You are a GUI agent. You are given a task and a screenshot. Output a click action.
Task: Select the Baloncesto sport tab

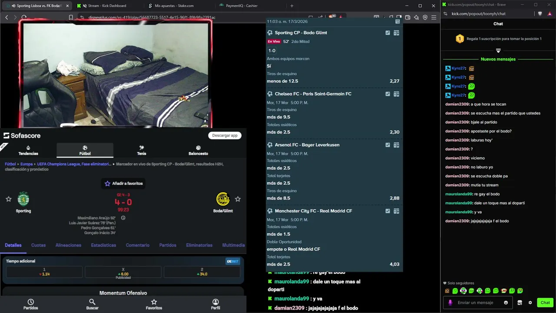coord(198,150)
